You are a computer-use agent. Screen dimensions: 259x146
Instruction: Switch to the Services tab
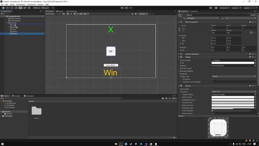pyautogui.click(x=194, y=11)
